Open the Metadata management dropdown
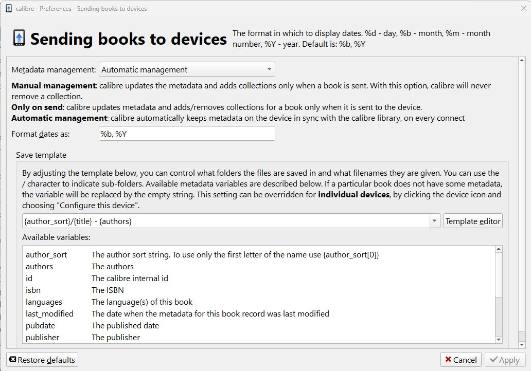Image resolution: width=531 pixels, height=371 pixels. tap(187, 69)
